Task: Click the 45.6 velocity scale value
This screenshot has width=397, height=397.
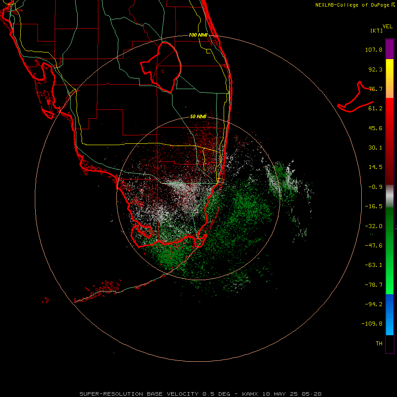Action: [x=375, y=128]
